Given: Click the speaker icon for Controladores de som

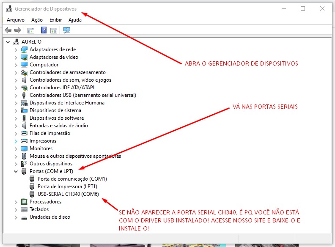Looking at the screenshot, I should tap(24, 80).
